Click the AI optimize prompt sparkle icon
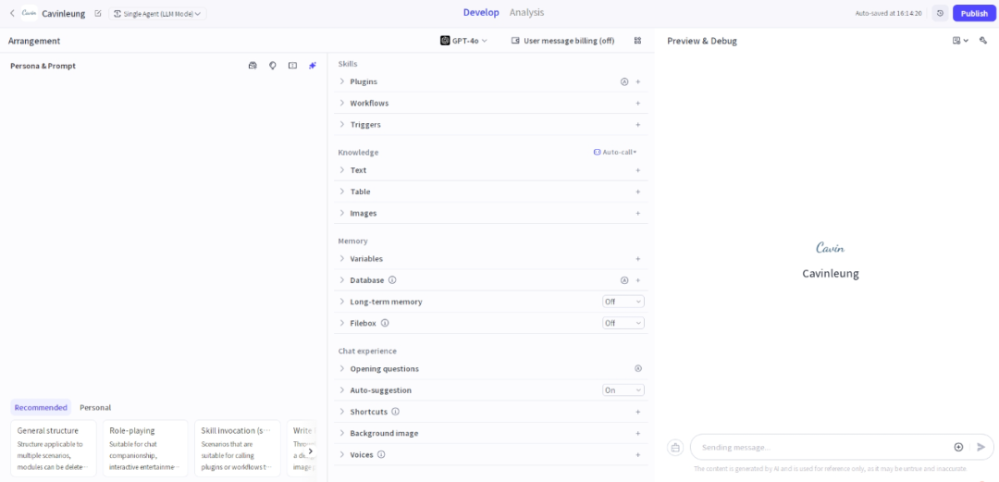 click(x=313, y=66)
